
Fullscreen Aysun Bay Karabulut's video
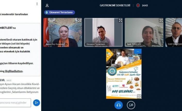click(80, 20)
